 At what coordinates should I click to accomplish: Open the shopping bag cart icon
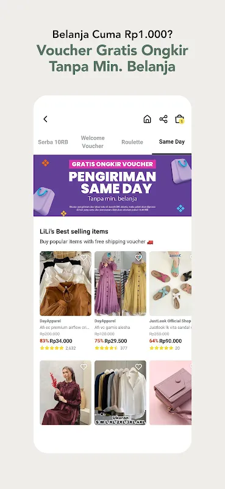tap(179, 119)
